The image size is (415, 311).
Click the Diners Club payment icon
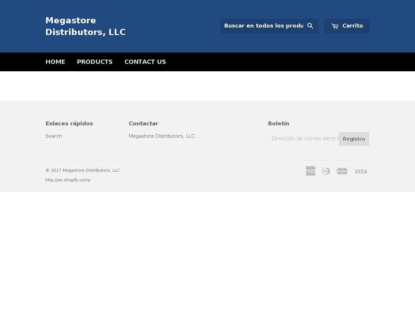coord(326,171)
